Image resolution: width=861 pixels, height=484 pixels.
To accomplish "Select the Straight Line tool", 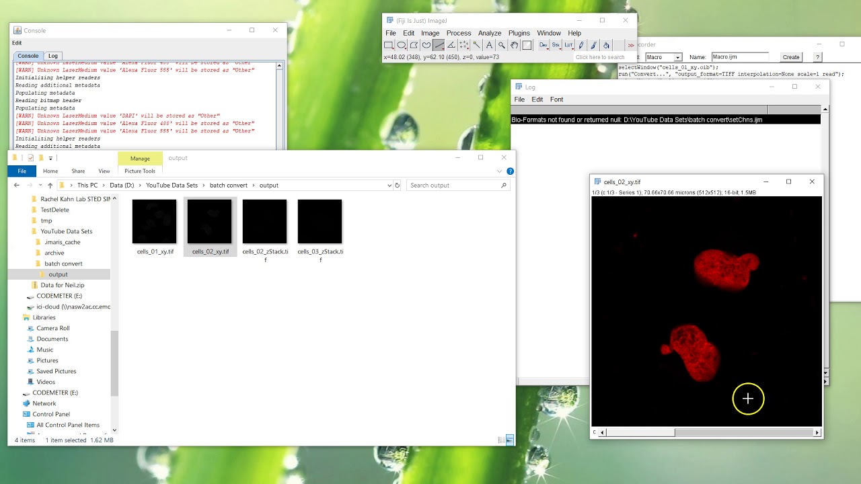I will (x=439, y=45).
